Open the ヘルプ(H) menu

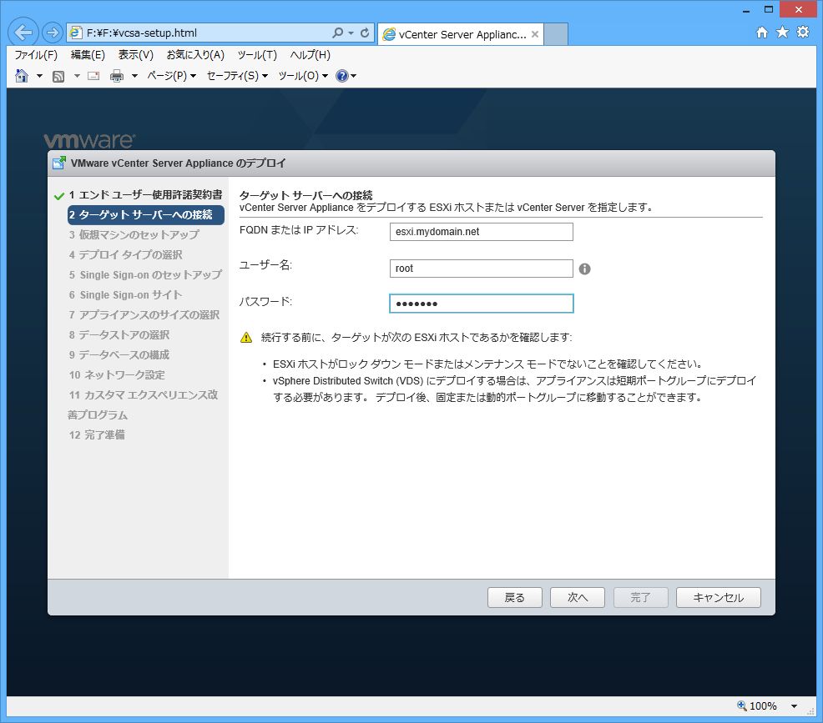pos(311,55)
